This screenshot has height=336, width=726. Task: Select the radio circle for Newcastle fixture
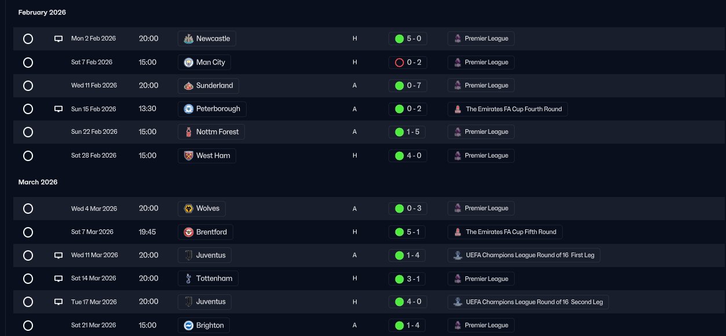point(28,39)
